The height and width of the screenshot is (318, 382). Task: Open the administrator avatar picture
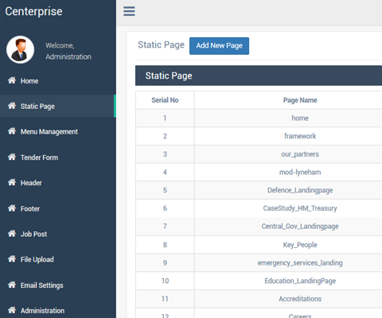pos(20,49)
